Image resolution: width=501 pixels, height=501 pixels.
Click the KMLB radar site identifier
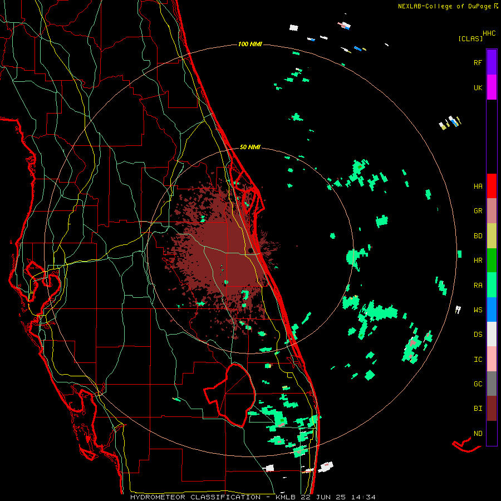(x=284, y=497)
